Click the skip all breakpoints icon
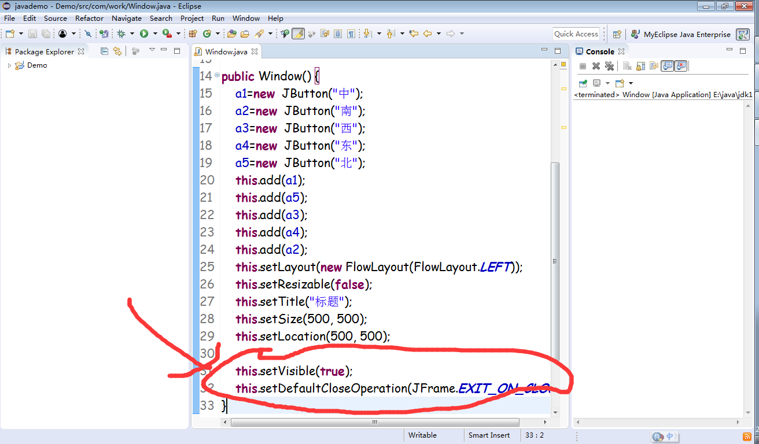This screenshot has width=759, height=444. coord(88,34)
